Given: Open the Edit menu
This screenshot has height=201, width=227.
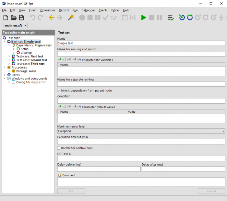Looking at the screenshot, I should coord(13,10).
